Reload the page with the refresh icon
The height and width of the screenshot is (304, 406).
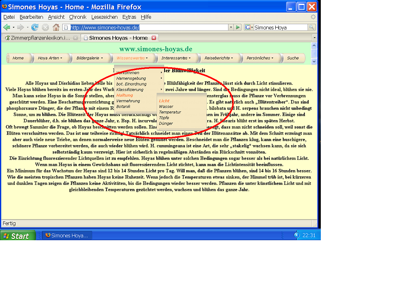pyautogui.click(x=35, y=28)
